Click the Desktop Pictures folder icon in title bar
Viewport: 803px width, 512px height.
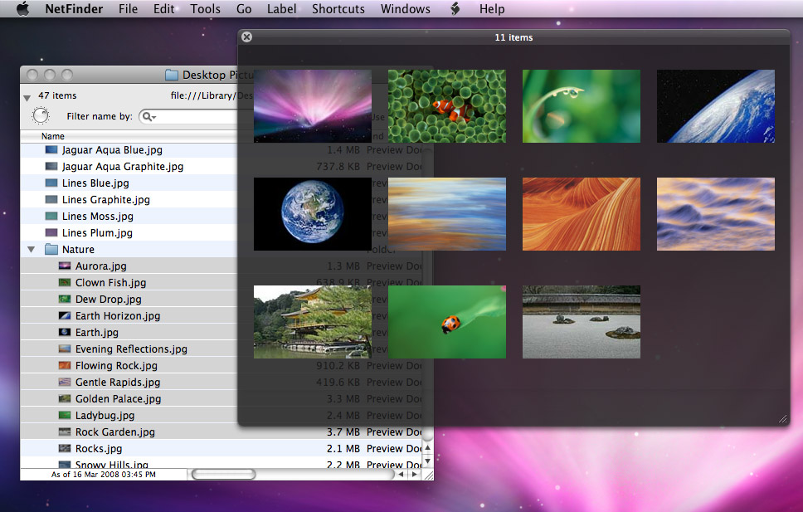coord(172,75)
